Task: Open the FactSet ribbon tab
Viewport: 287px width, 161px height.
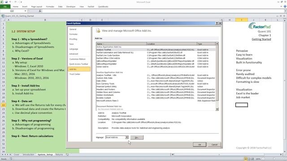Action: pyautogui.click(x=91, y=7)
